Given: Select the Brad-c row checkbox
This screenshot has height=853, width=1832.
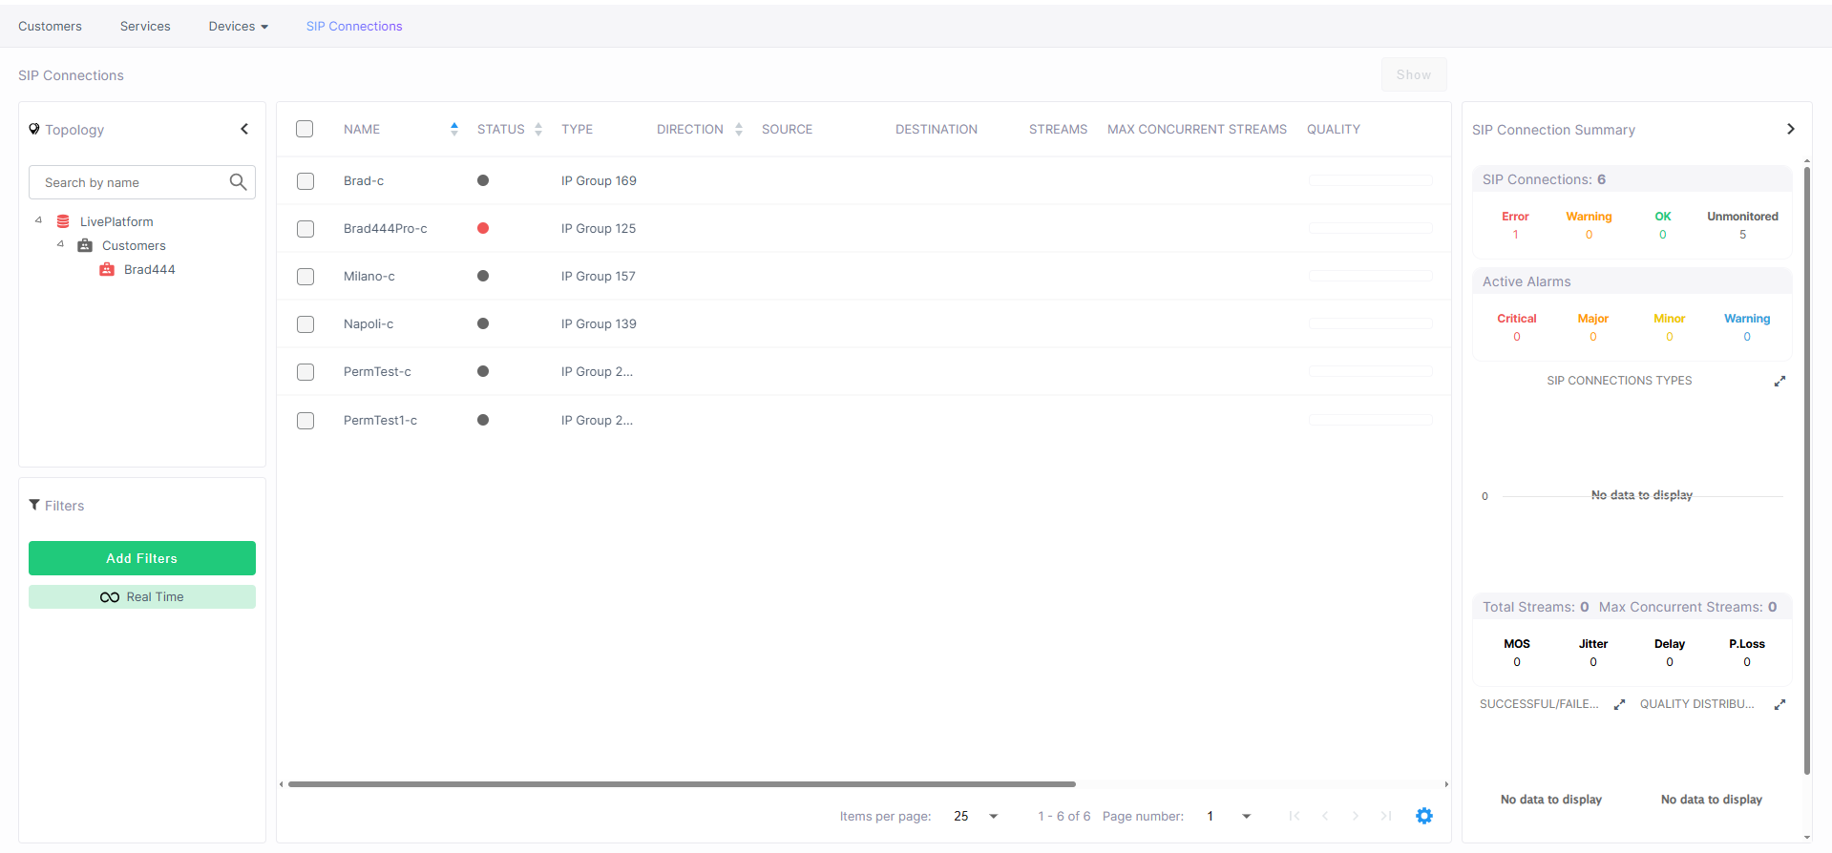Looking at the screenshot, I should 305,181.
